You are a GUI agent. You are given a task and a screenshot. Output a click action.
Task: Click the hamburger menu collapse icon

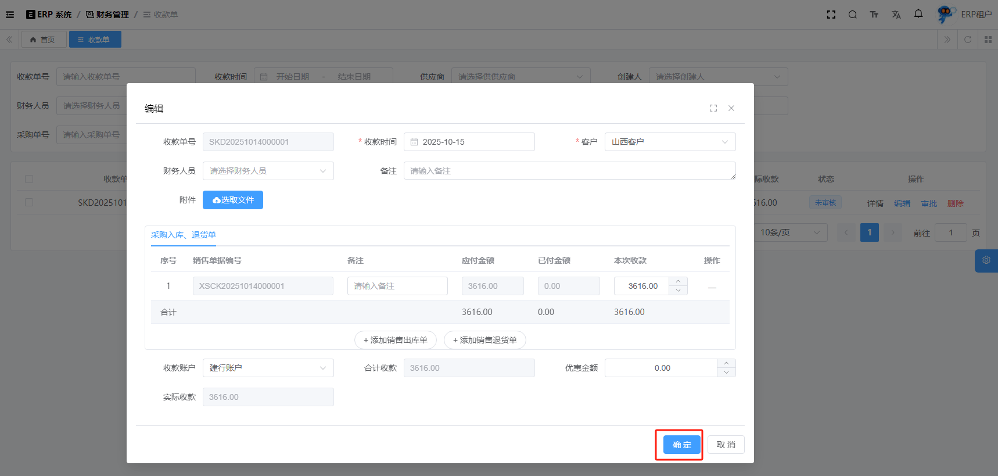tap(10, 15)
